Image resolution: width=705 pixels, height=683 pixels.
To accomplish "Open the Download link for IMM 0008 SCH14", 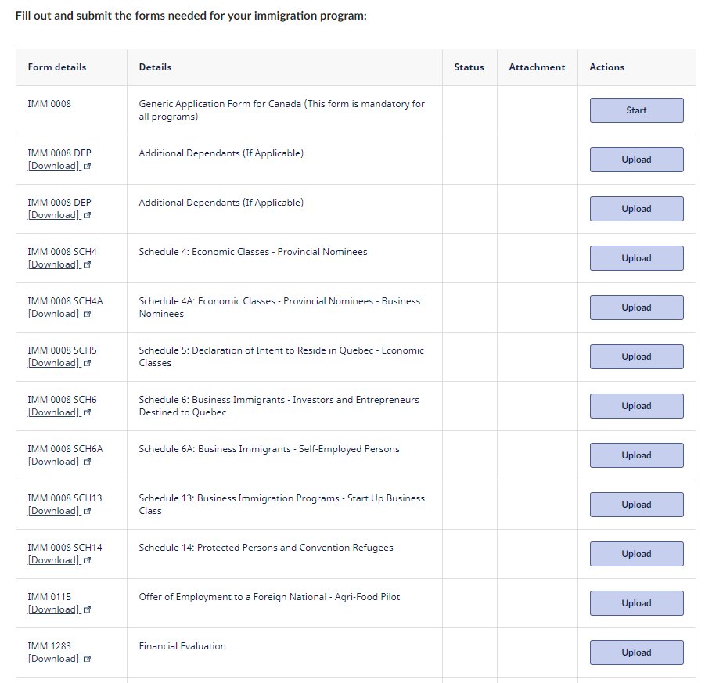I will pyautogui.click(x=53, y=560).
